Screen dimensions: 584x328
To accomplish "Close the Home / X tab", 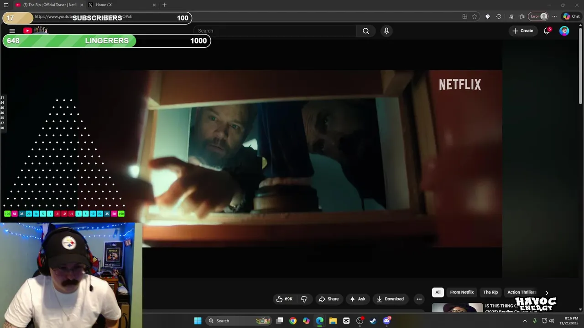I will tap(154, 5).
